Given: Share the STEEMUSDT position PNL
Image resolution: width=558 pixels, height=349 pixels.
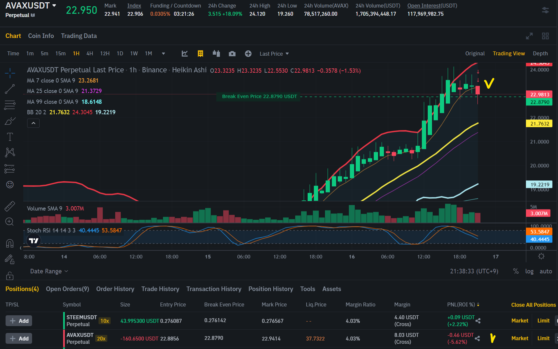Looking at the screenshot, I should [x=478, y=321].
